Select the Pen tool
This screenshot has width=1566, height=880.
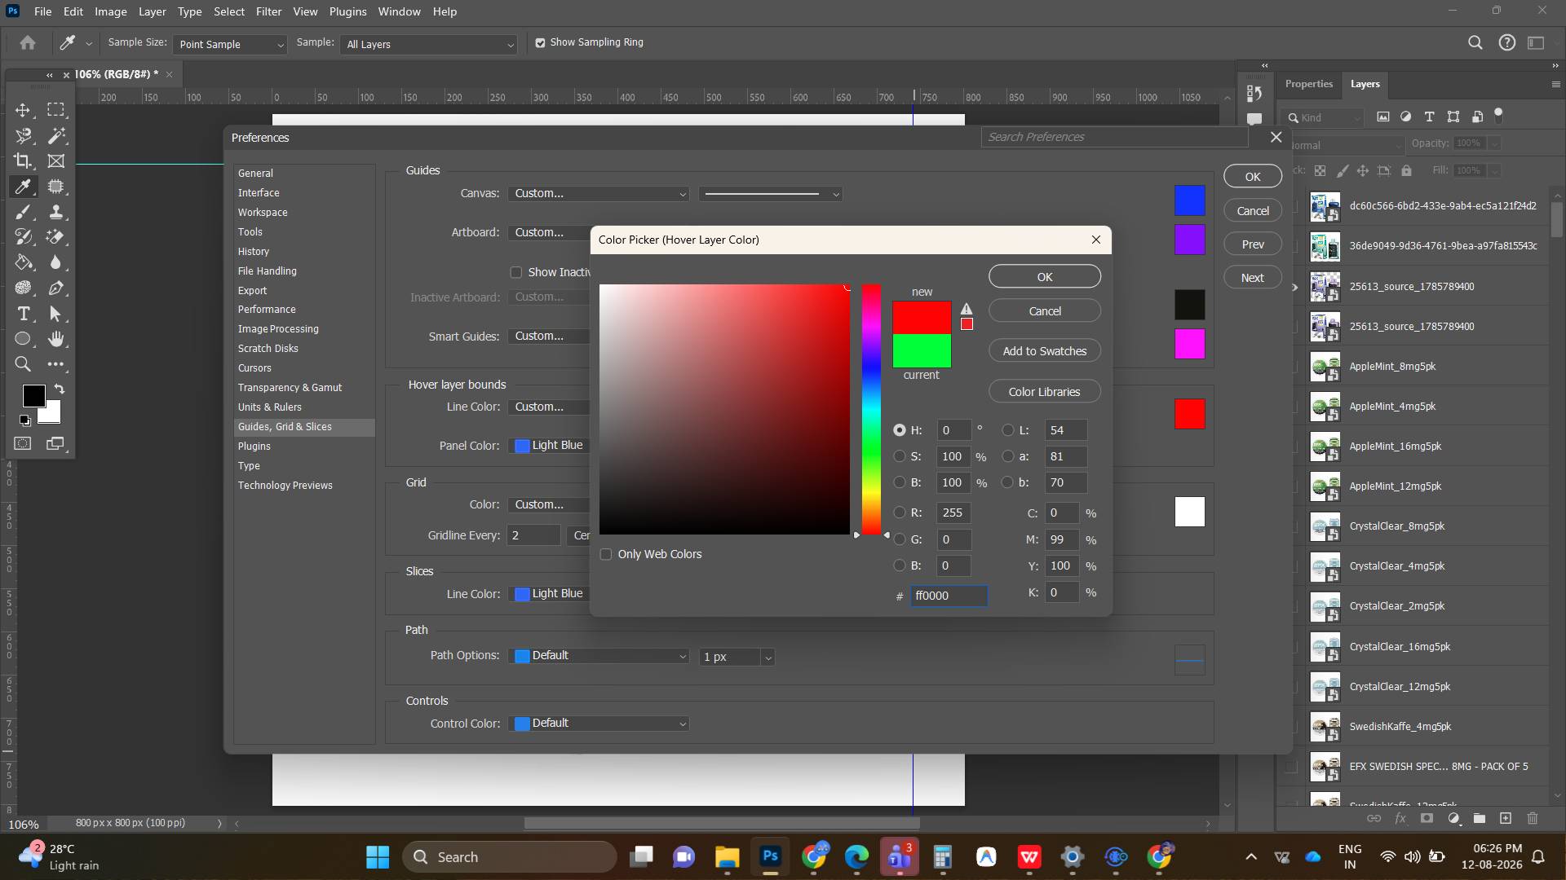tap(55, 288)
